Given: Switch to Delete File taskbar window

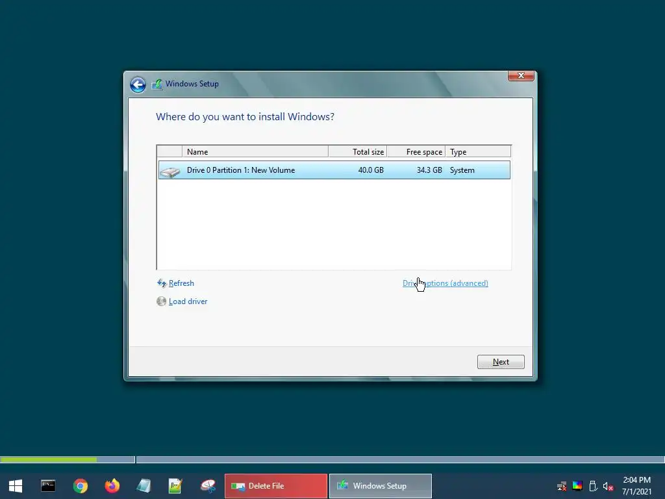Looking at the screenshot, I should [x=276, y=486].
